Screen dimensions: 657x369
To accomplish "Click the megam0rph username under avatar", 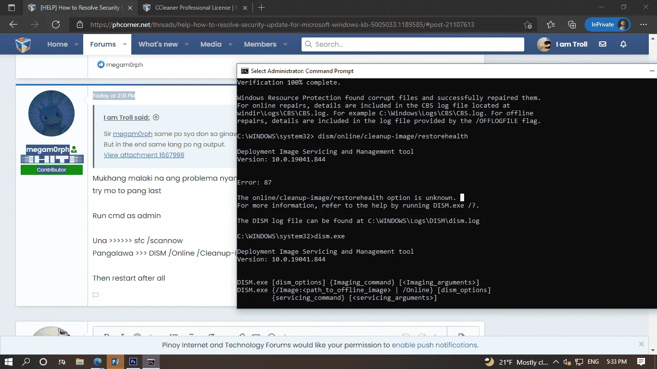I will (48, 149).
